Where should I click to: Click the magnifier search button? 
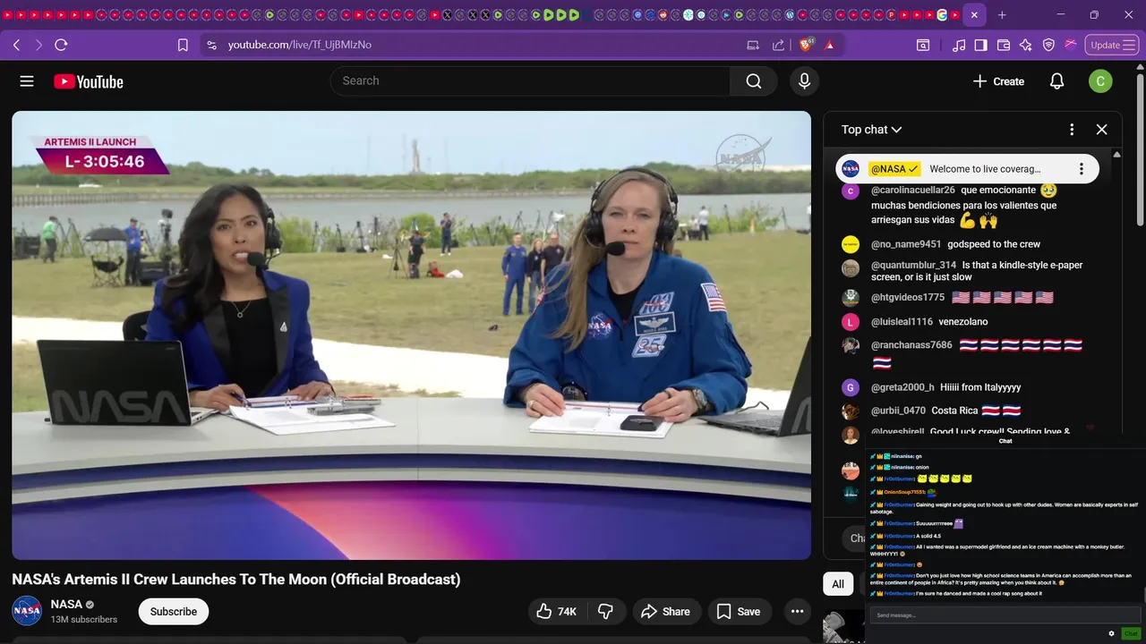coord(754,81)
